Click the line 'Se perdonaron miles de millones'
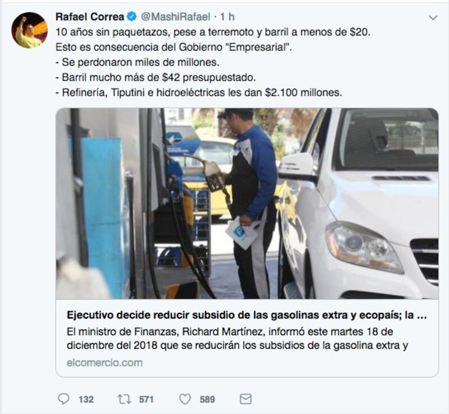Image resolution: width=449 pixels, height=414 pixels. tap(138, 62)
